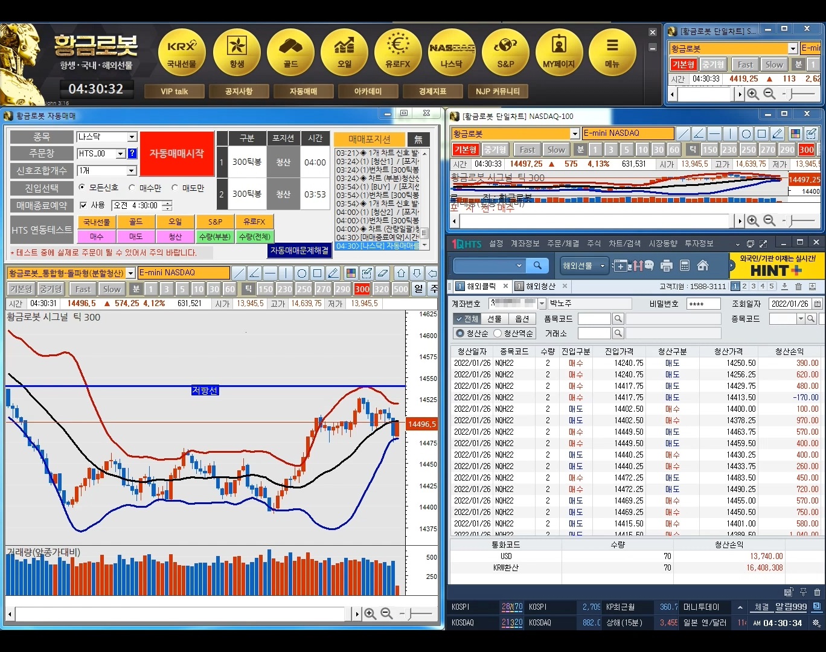
Task: Select 모든신호 radio option
Action: [82, 188]
